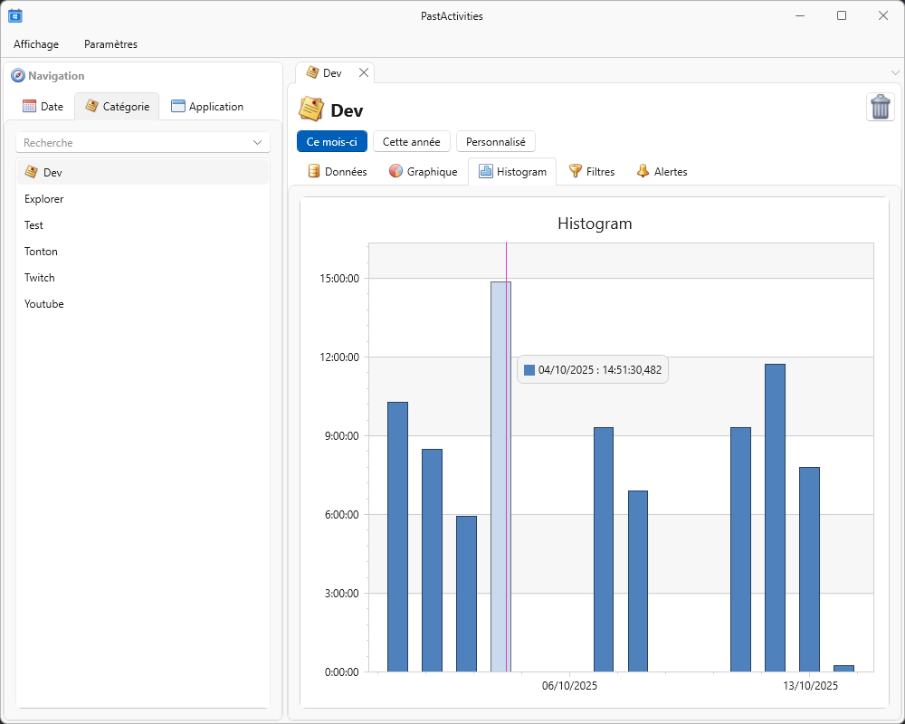Select the Ce mois-ci period button
This screenshot has width=905, height=724.
point(331,141)
